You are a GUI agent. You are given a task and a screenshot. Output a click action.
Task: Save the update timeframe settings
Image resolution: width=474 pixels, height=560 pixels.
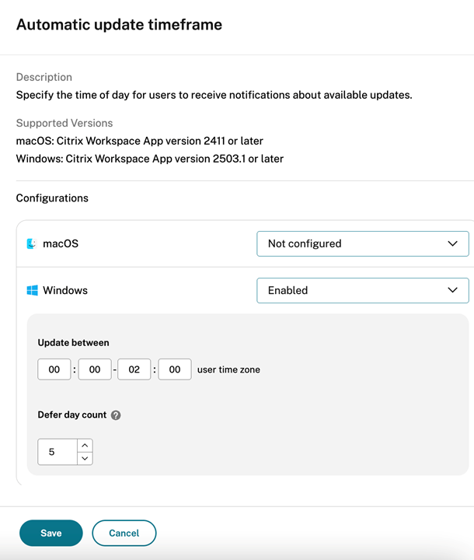coord(51,533)
